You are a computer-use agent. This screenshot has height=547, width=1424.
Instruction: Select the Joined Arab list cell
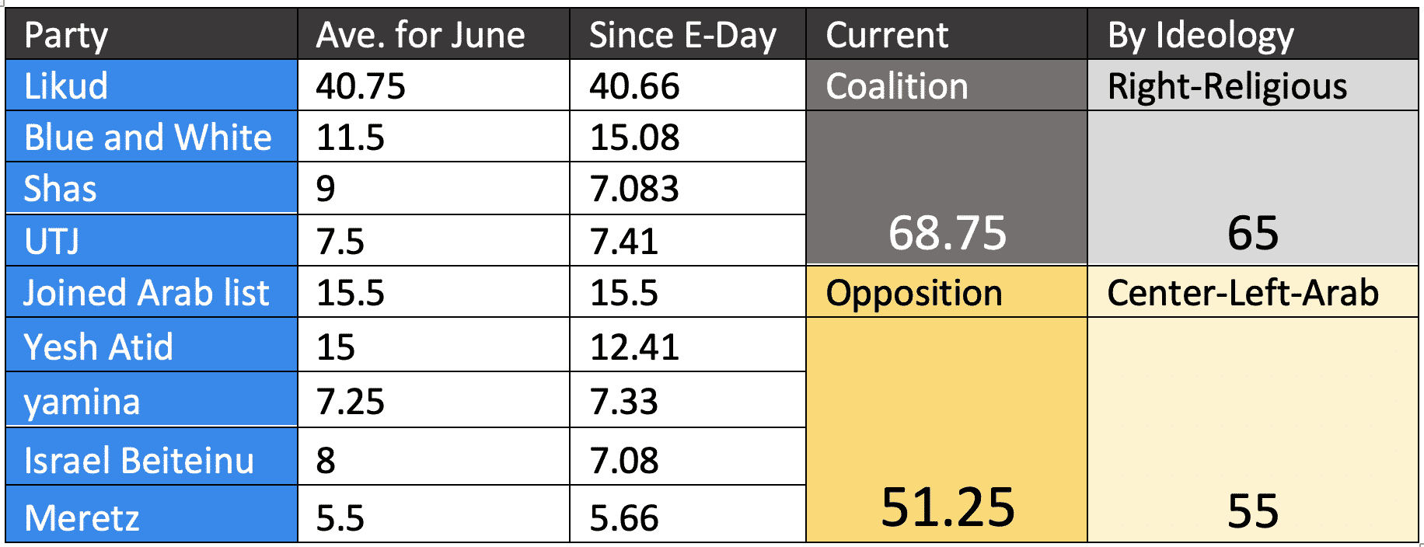pyautogui.click(x=151, y=292)
